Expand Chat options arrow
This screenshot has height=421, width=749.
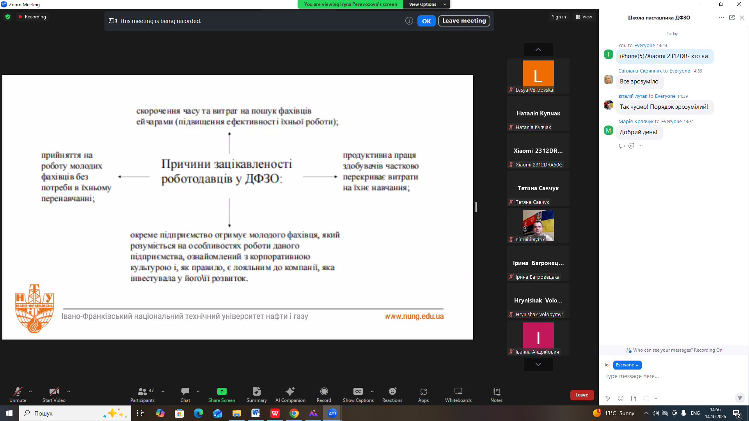198,391
